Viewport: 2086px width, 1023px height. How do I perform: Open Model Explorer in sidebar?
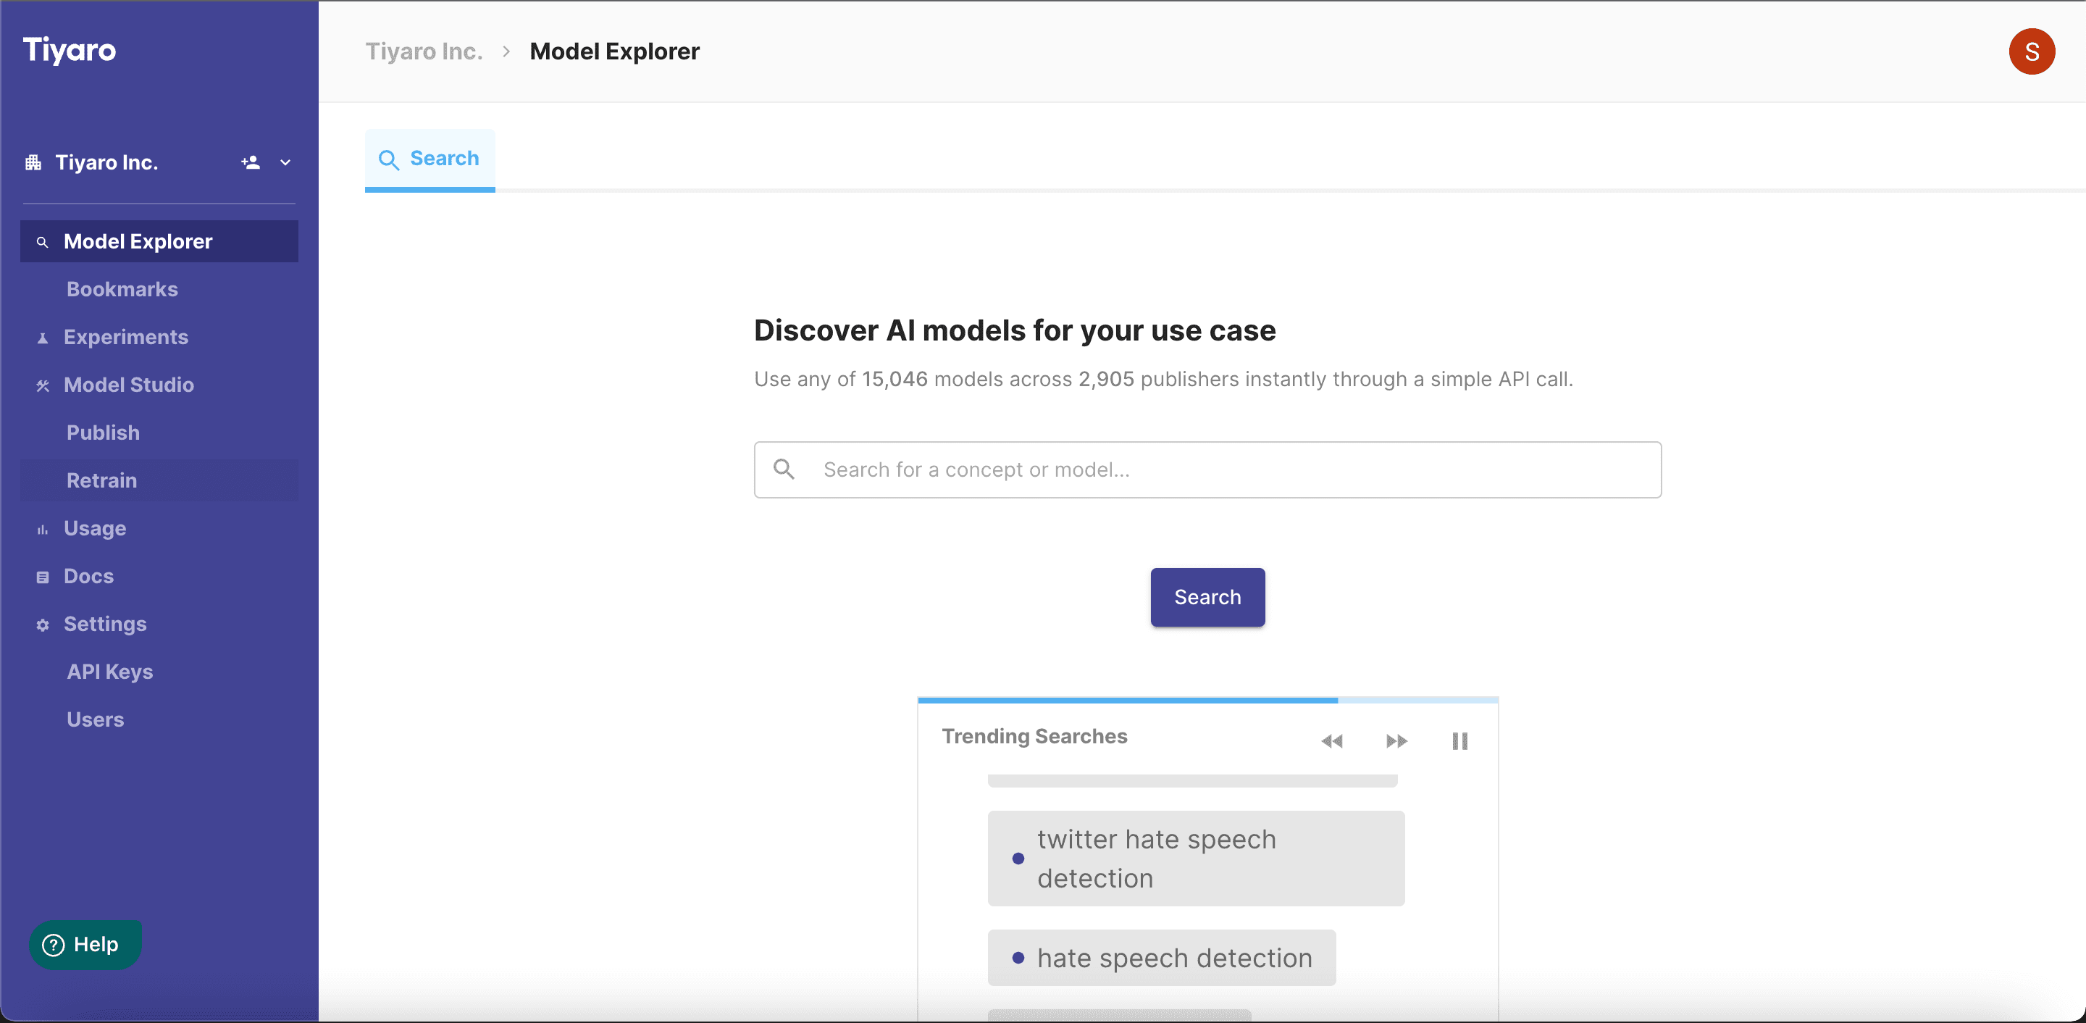pyautogui.click(x=159, y=241)
